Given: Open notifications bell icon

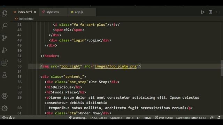Looking at the screenshot, I should (x=219, y=117).
